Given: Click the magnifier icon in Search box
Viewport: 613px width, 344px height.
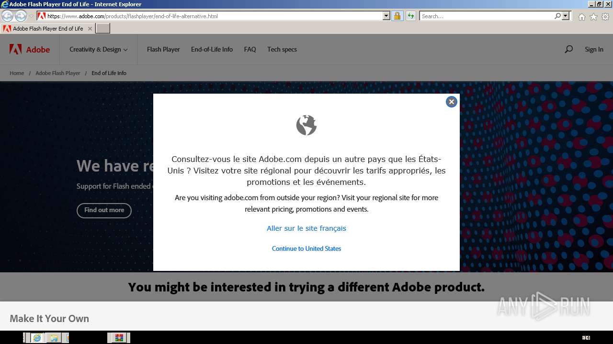Looking at the screenshot, I should coord(557,16).
